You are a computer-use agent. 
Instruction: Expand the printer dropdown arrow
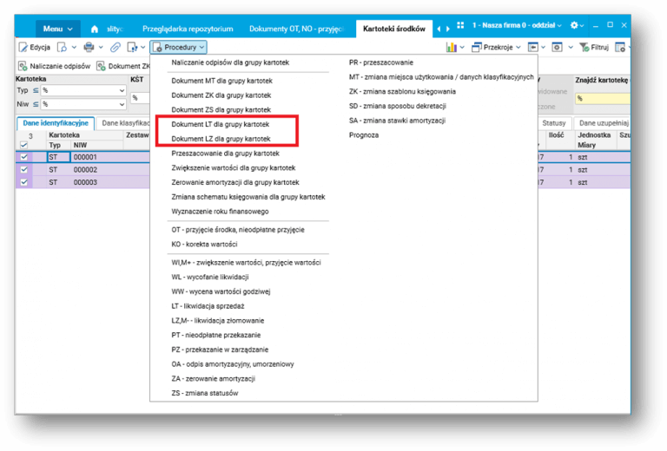[101, 48]
